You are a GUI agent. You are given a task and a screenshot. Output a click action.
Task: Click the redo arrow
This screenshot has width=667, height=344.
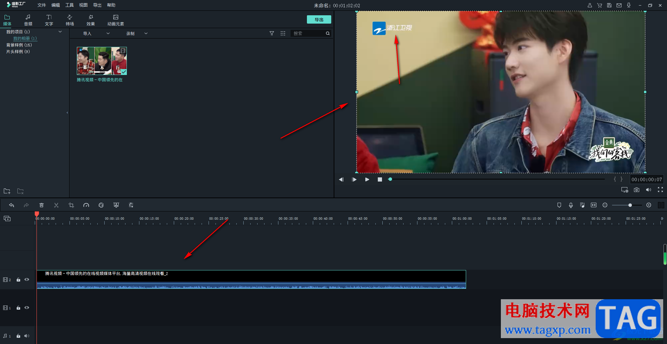point(26,205)
